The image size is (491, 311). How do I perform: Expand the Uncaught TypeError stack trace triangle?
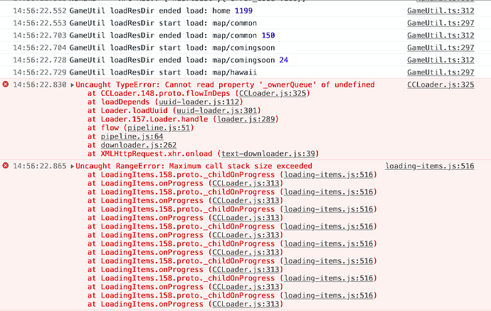click(73, 85)
